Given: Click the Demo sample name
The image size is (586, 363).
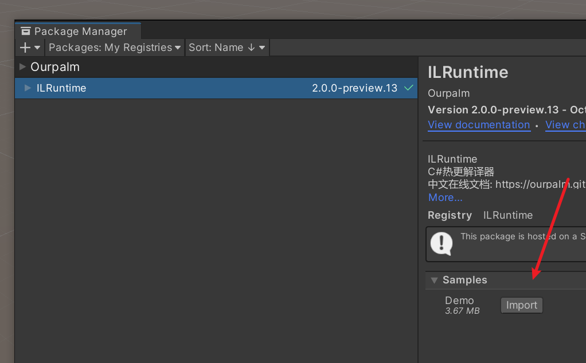Looking at the screenshot, I should click(x=459, y=301).
